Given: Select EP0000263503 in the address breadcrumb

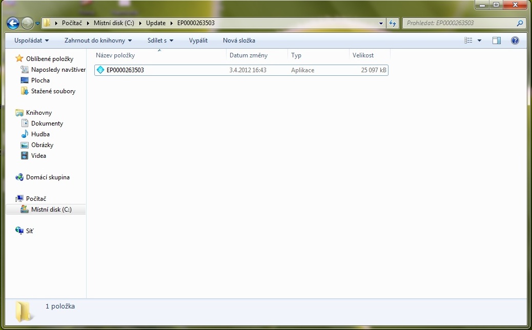Looking at the screenshot, I should pyautogui.click(x=196, y=23).
